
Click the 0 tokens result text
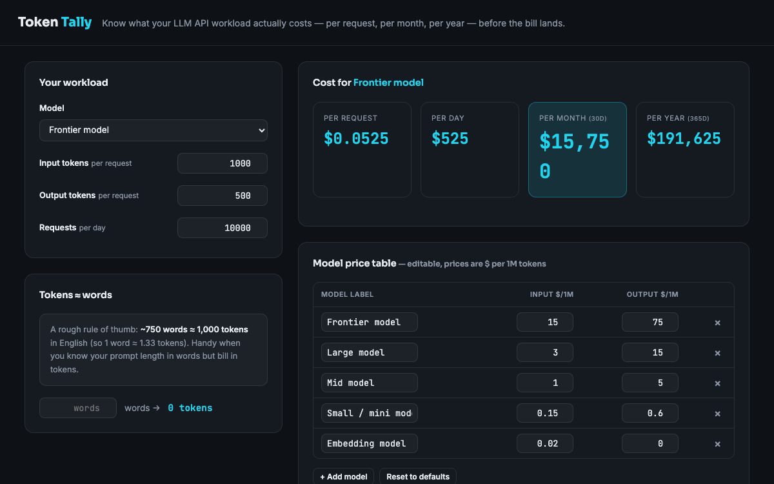pos(190,408)
